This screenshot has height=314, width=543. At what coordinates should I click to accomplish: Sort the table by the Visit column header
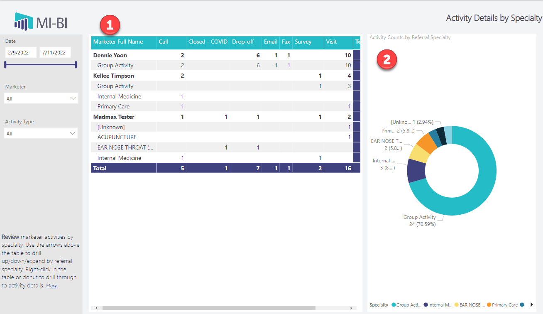[331, 42]
